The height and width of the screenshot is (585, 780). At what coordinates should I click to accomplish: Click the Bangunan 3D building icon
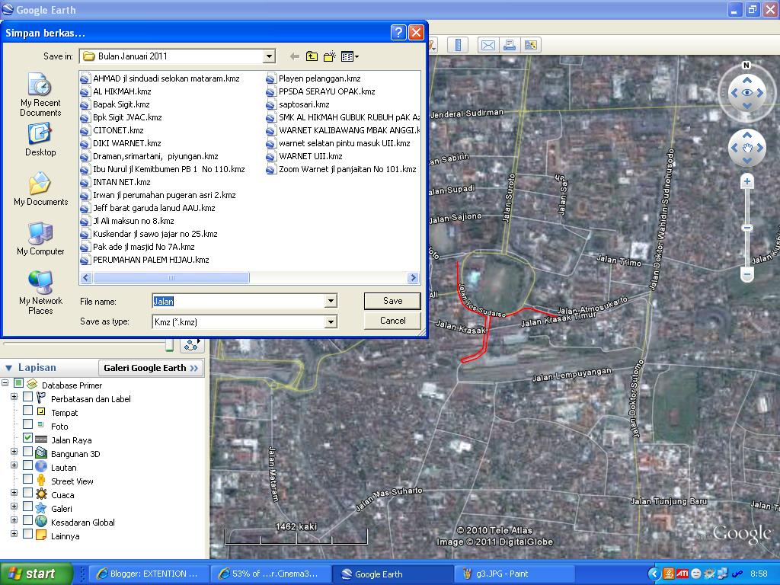(41, 453)
